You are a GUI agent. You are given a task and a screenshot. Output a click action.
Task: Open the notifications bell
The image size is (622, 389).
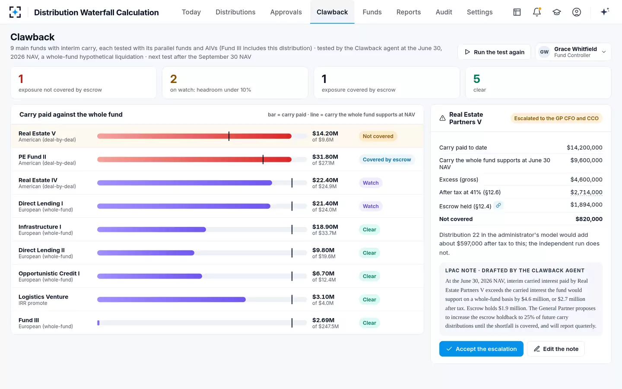[537, 12]
